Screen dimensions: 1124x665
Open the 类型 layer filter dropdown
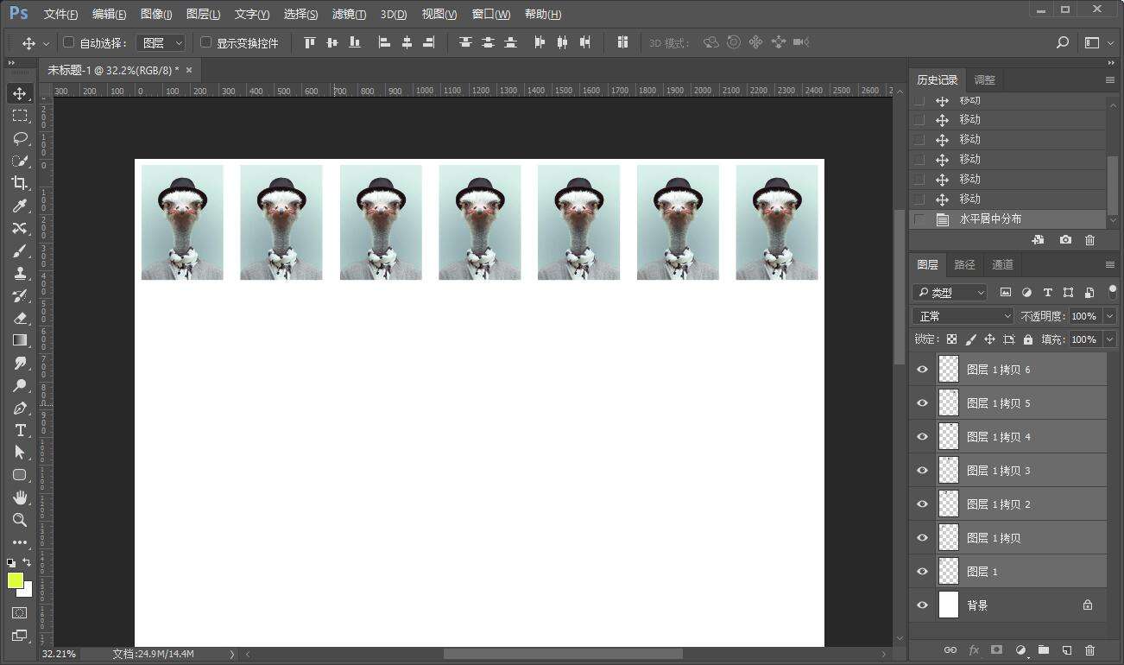pos(950,293)
